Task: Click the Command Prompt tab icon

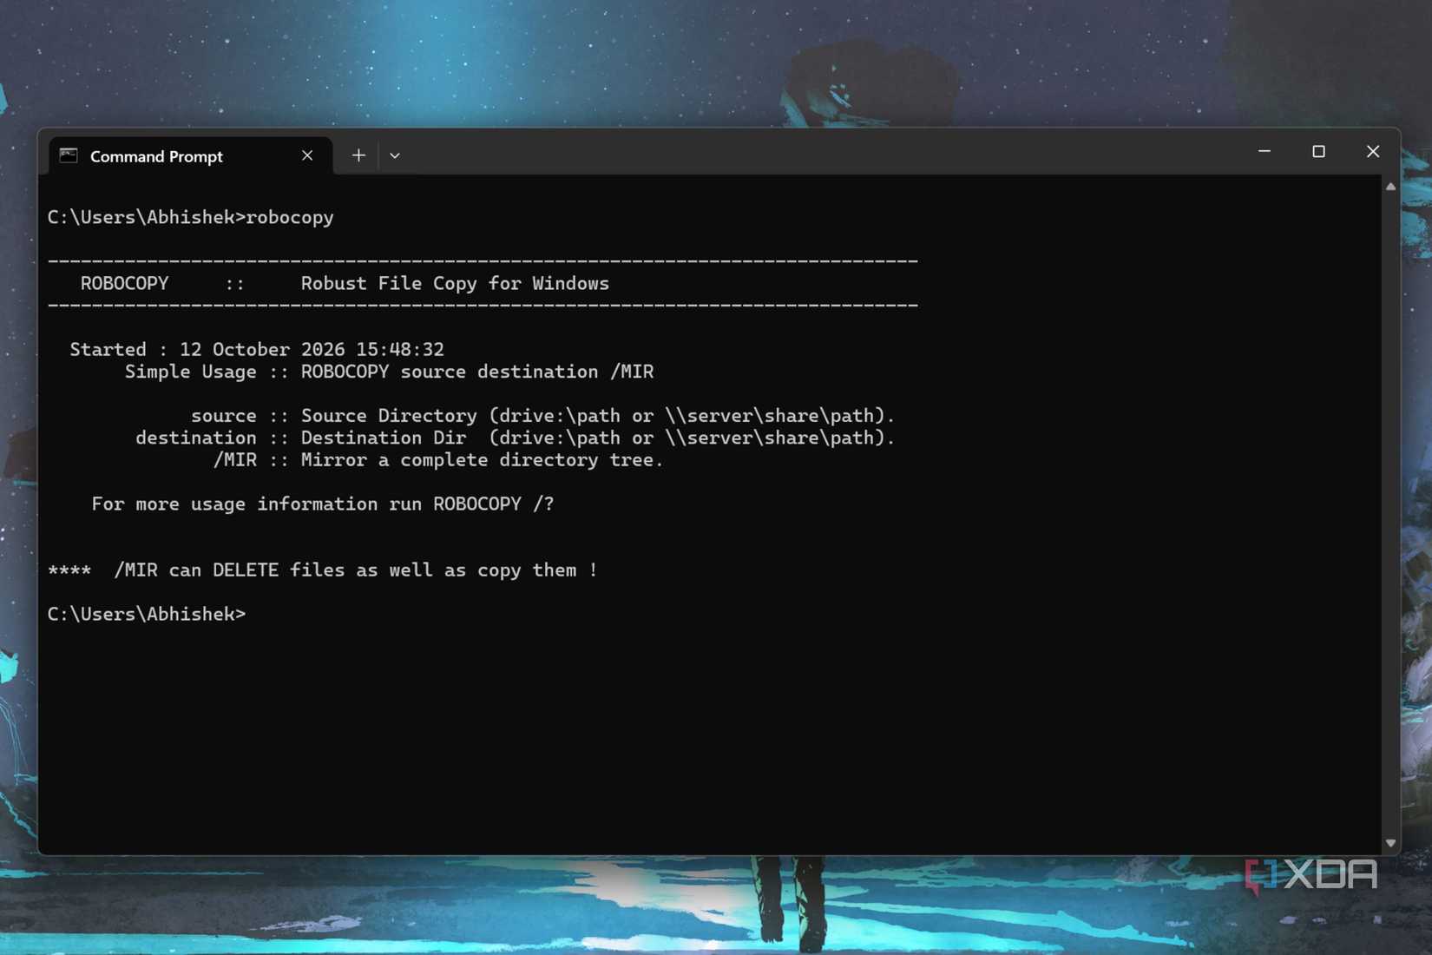Action: (x=69, y=155)
